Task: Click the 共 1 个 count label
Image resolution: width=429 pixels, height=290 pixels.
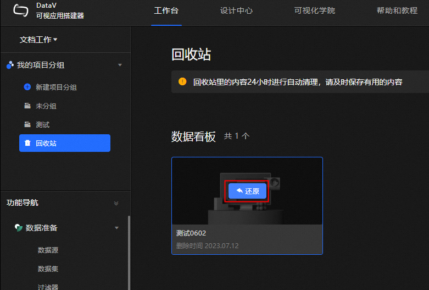Action: 237,136
